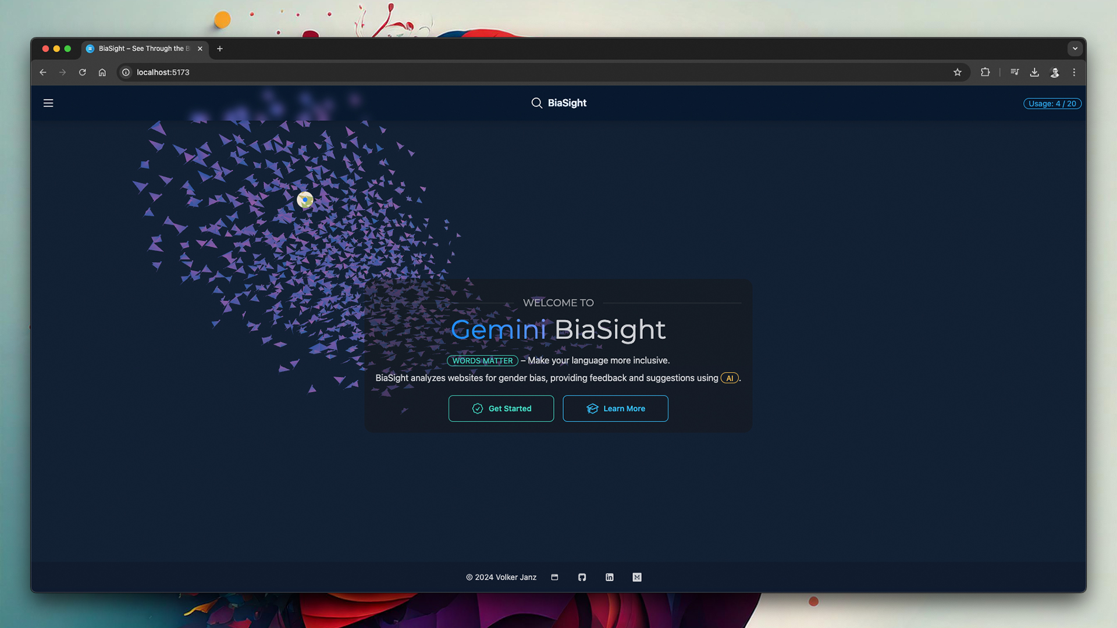Open the browser extensions puzzle icon
Screen dimensions: 1117x628
click(x=985, y=72)
